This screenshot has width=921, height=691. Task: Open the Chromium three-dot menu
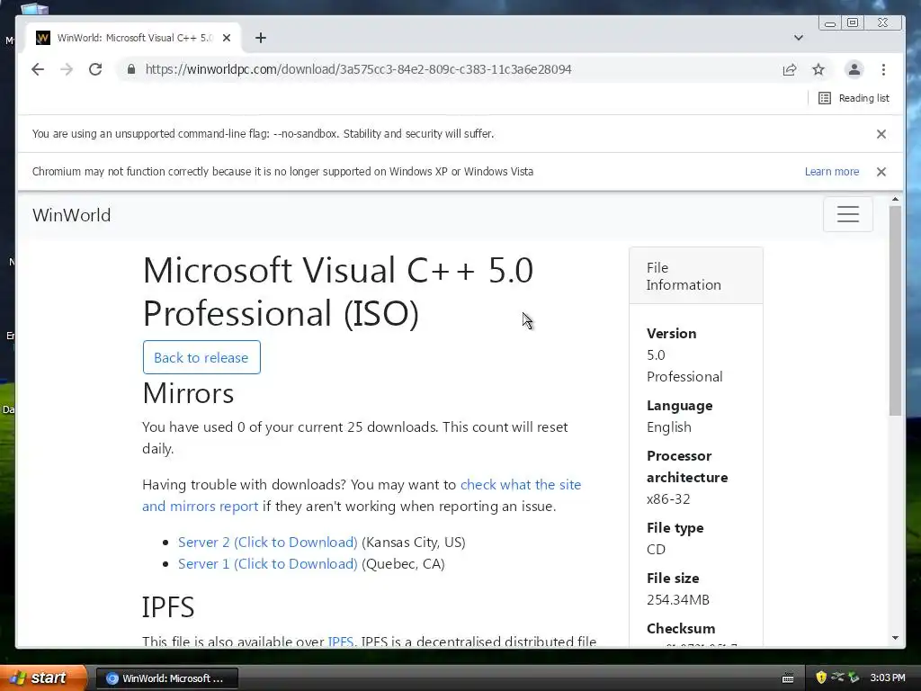(x=883, y=69)
